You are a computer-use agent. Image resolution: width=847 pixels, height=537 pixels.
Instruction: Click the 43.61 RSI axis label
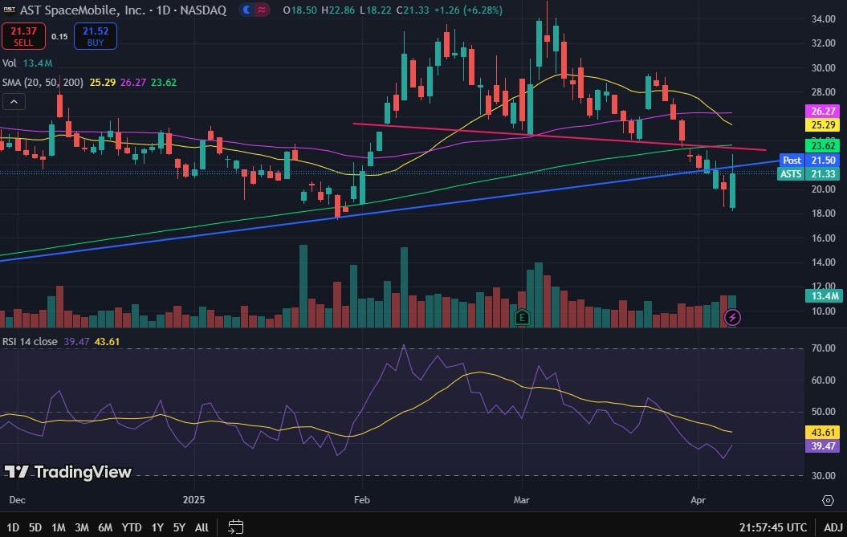[823, 432]
